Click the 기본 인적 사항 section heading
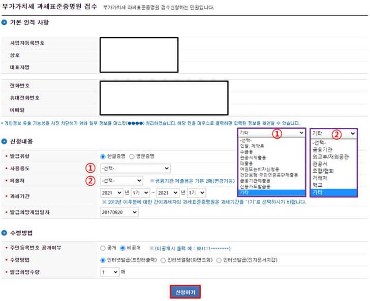The image size is (370, 301). pos(29,22)
